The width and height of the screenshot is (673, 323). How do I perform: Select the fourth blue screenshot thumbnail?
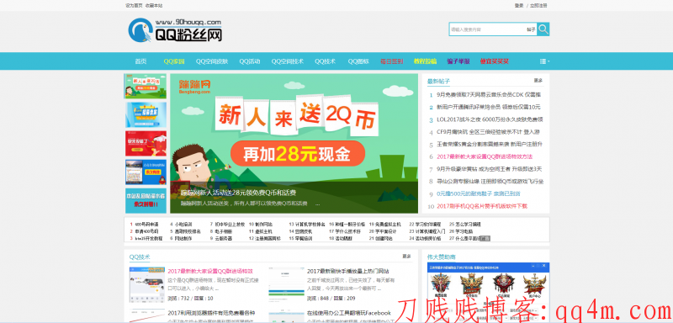(x=146, y=172)
